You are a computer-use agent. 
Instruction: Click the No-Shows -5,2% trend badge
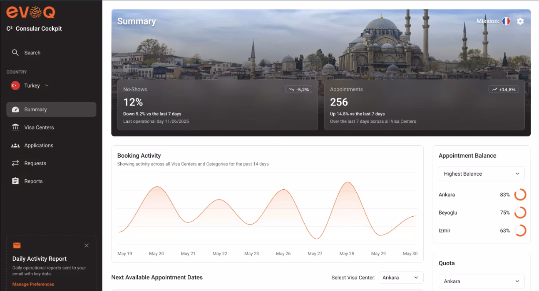coord(299,89)
